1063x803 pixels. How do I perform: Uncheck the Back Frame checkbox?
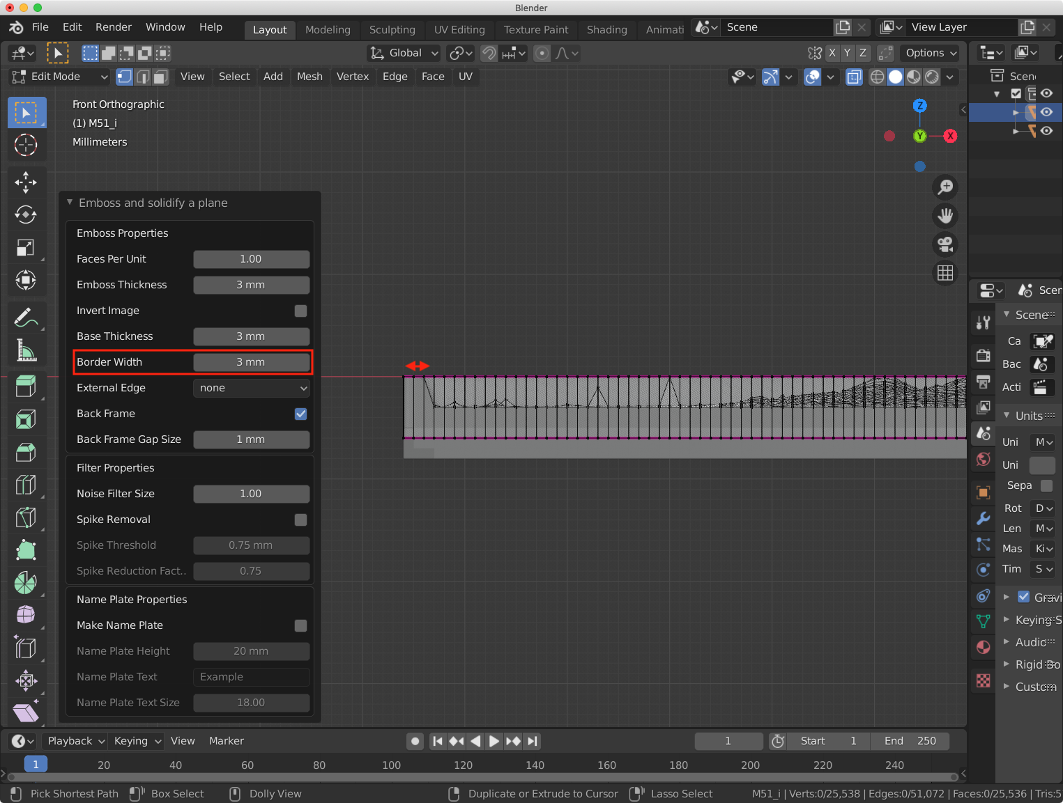pos(300,414)
